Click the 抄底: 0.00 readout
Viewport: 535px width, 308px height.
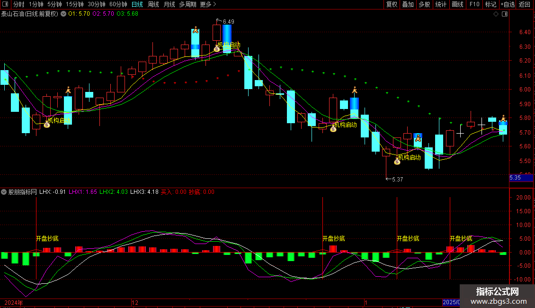click(202, 192)
